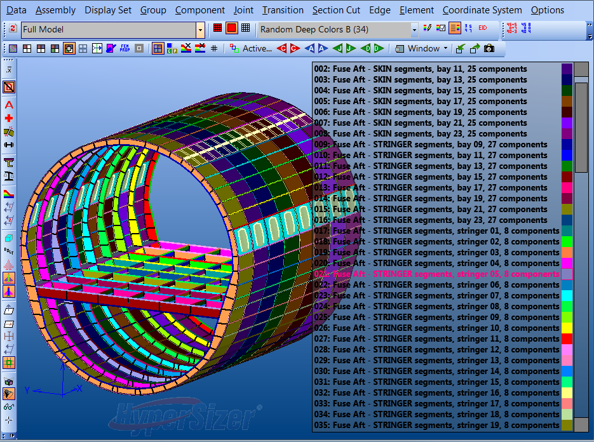The width and height of the screenshot is (594, 442).
Task: Click the EID element ID icon
Action: (x=483, y=29)
